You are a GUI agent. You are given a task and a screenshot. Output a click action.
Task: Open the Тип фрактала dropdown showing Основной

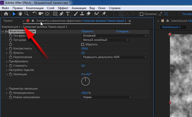pyautogui.click(x=114, y=36)
